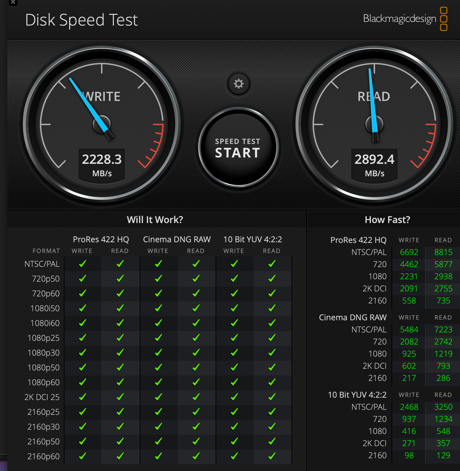Click the WRITE speed gauge needle dial
Screen dimensions: 460x471
[x=102, y=124]
